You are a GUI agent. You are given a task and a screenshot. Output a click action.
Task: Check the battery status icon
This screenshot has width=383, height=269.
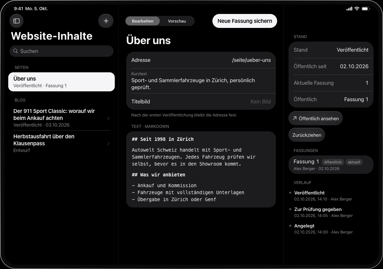tap(366, 9)
